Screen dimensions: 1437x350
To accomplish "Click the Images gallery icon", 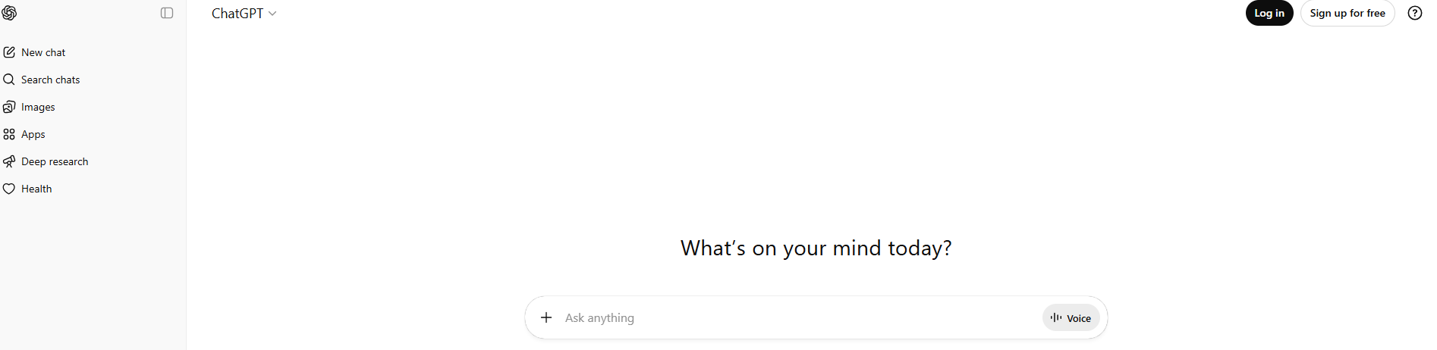I will [x=9, y=107].
